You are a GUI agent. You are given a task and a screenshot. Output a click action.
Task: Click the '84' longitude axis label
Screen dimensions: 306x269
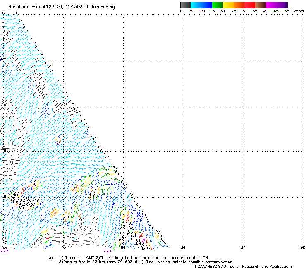click(183, 247)
